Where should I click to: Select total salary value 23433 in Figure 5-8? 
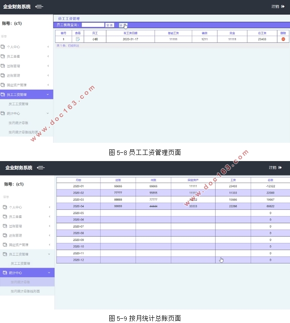[262, 39]
